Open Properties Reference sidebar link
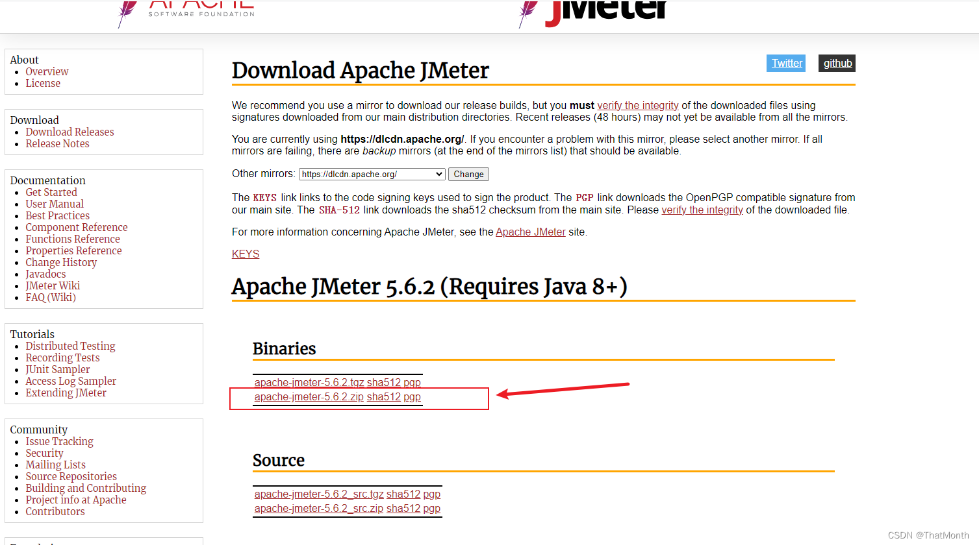Image resolution: width=979 pixels, height=545 pixels. [x=73, y=250]
